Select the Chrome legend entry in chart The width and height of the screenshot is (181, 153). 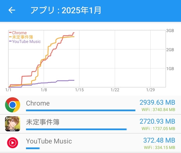coord(18,33)
